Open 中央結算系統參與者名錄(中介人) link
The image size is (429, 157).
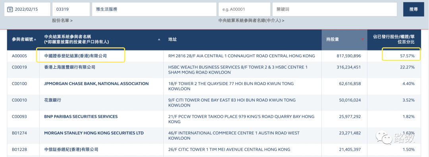click(x=251, y=21)
